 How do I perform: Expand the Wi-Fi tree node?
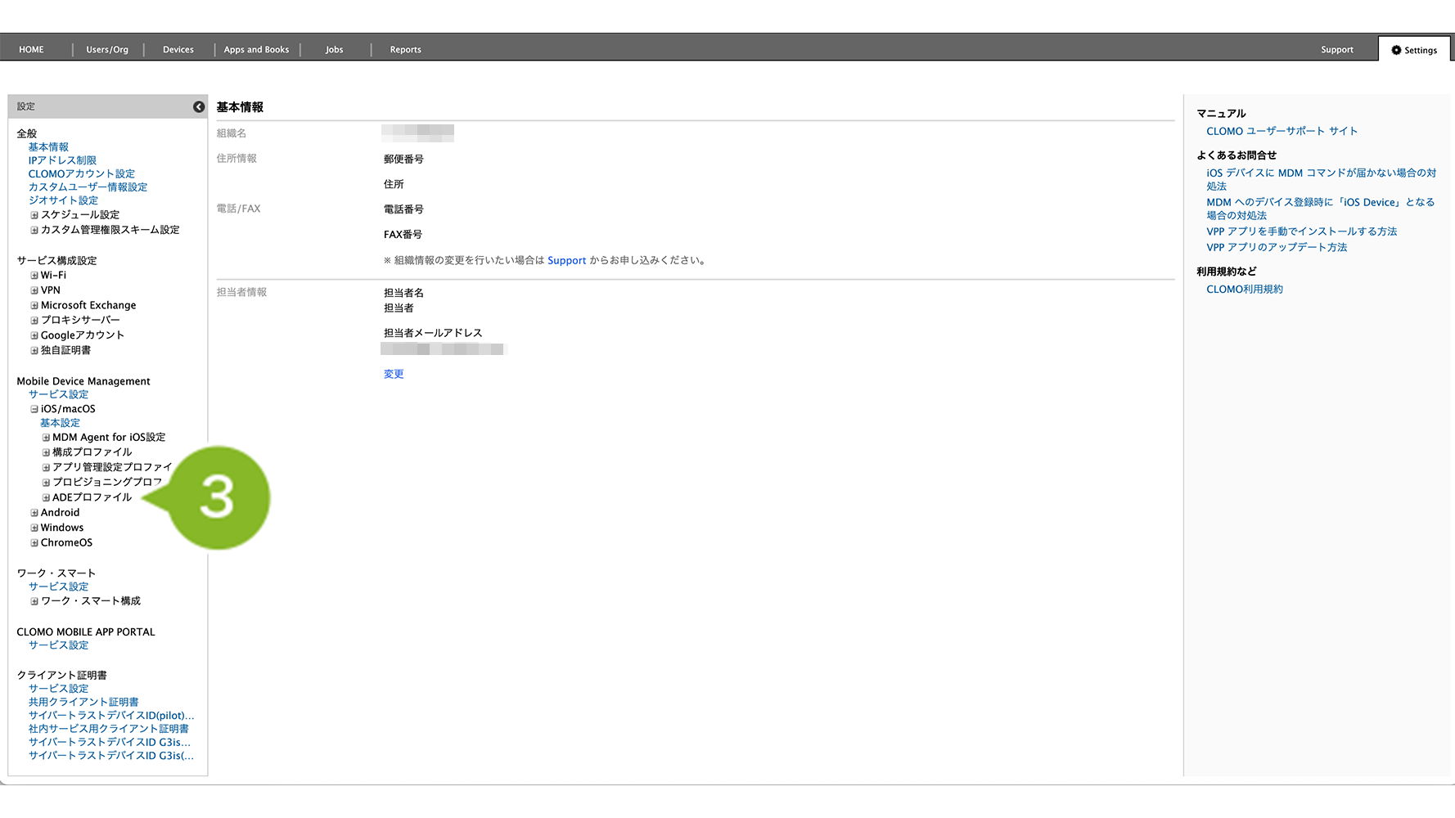[34, 276]
